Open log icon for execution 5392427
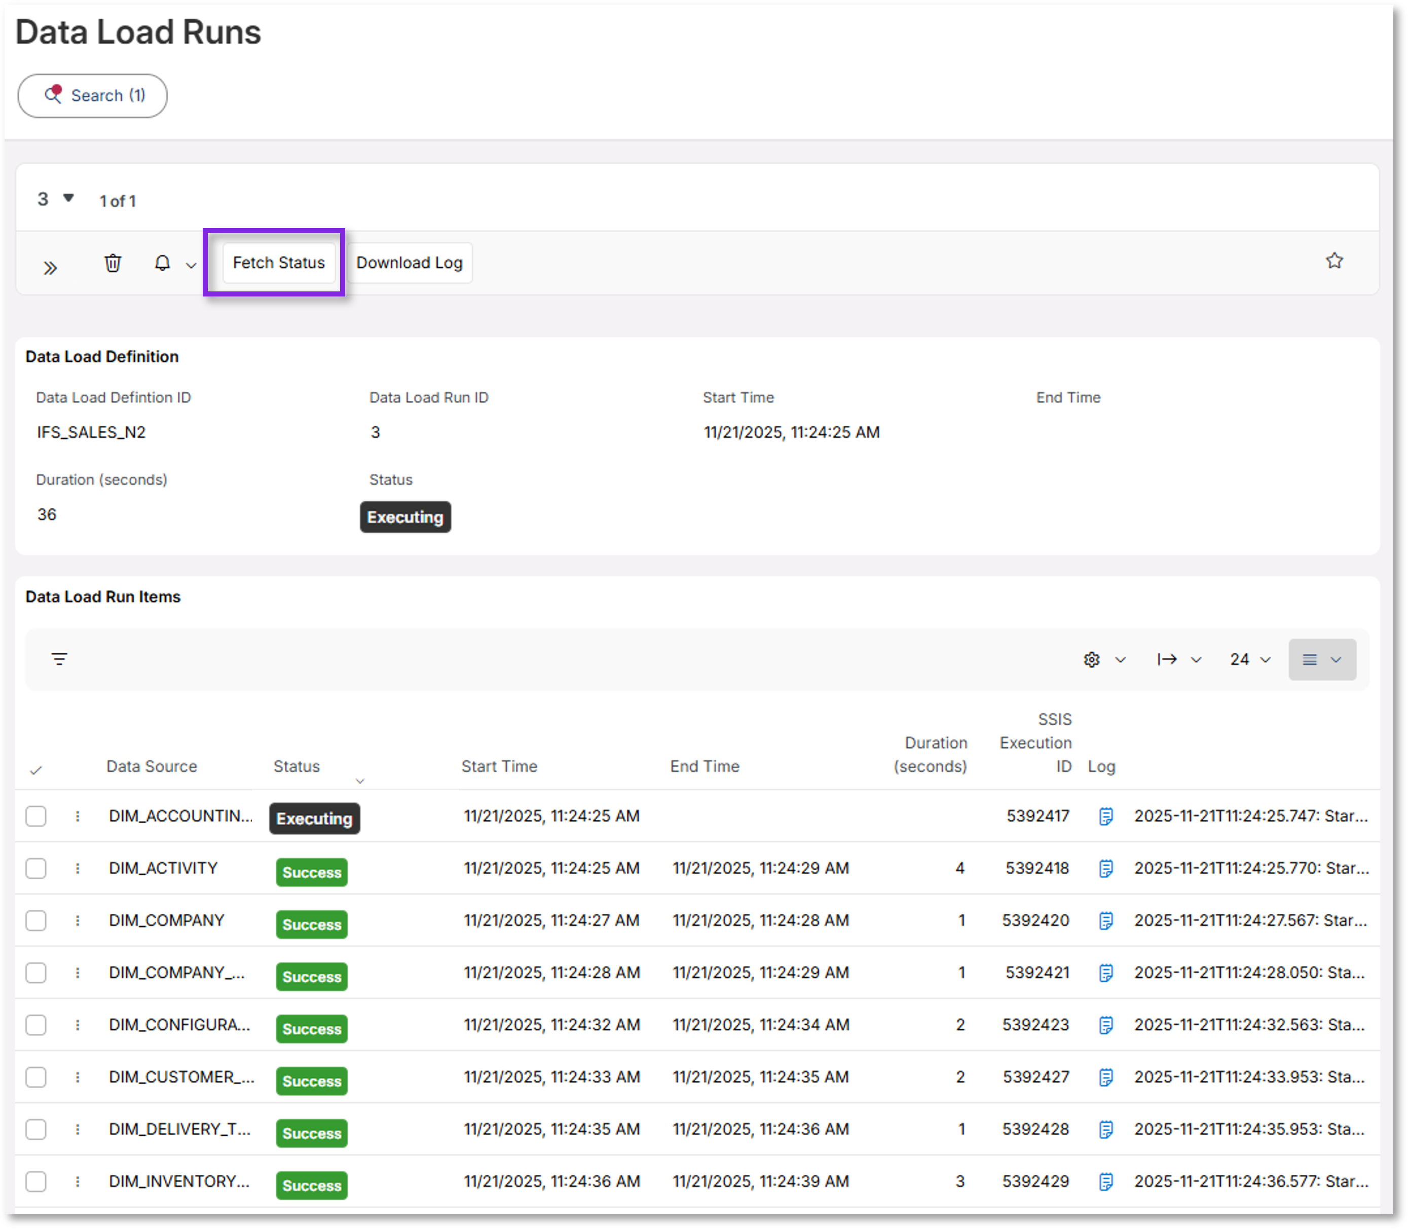This screenshot has width=1408, height=1229. click(x=1105, y=1077)
